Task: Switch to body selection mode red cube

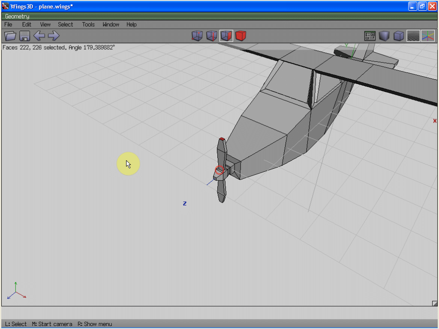Action: (241, 36)
